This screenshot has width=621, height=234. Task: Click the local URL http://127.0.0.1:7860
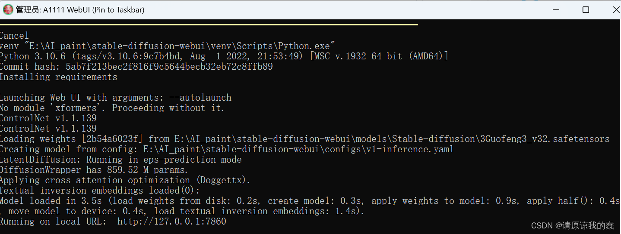click(171, 221)
